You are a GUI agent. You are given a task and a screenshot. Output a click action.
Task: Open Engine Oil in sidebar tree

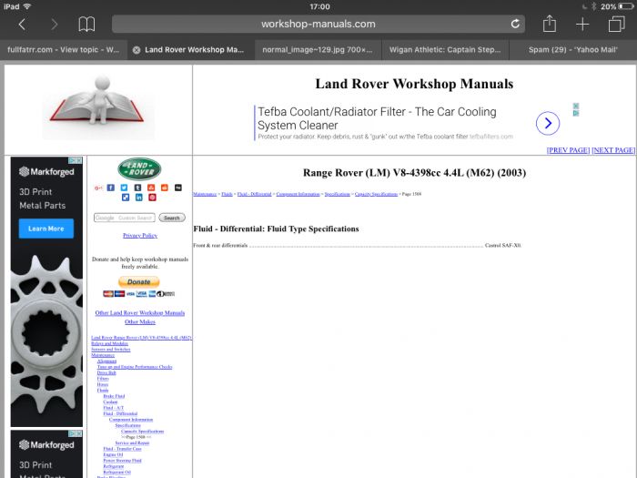pos(113,454)
